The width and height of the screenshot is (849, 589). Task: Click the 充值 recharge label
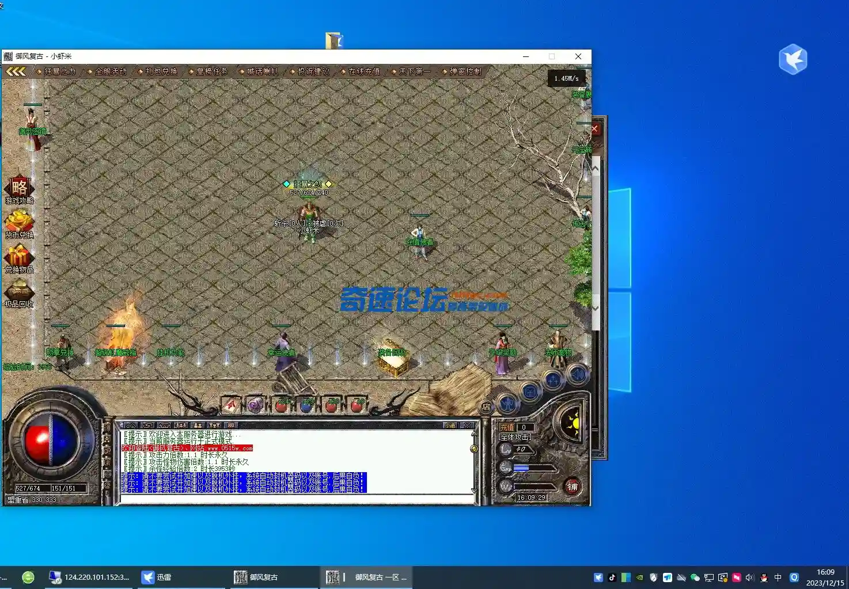(507, 427)
